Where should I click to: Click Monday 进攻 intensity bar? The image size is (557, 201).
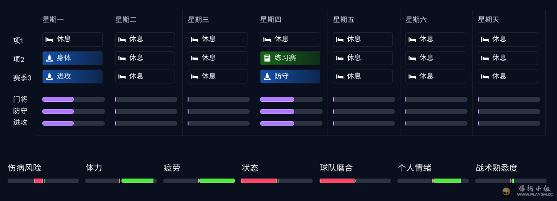tap(73, 123)
